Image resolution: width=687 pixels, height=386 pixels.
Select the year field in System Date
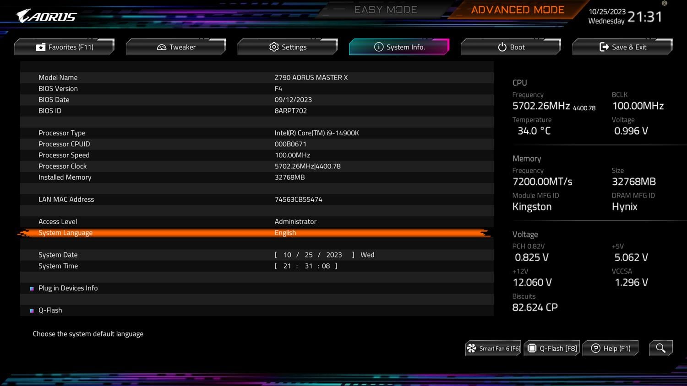click(x=334, y=255)
